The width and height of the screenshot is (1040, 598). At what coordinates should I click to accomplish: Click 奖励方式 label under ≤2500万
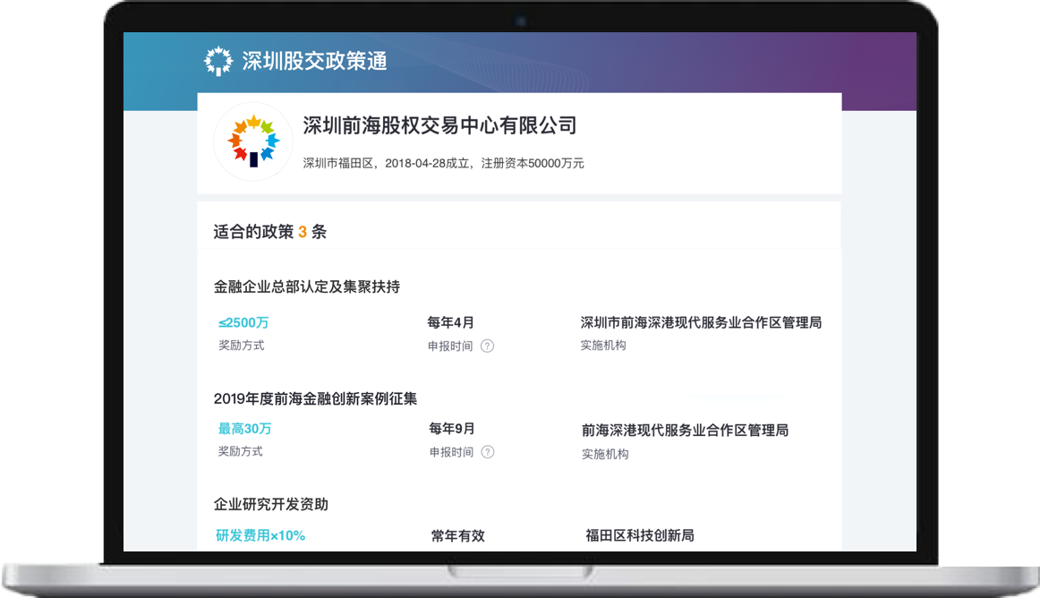point(242,346)
